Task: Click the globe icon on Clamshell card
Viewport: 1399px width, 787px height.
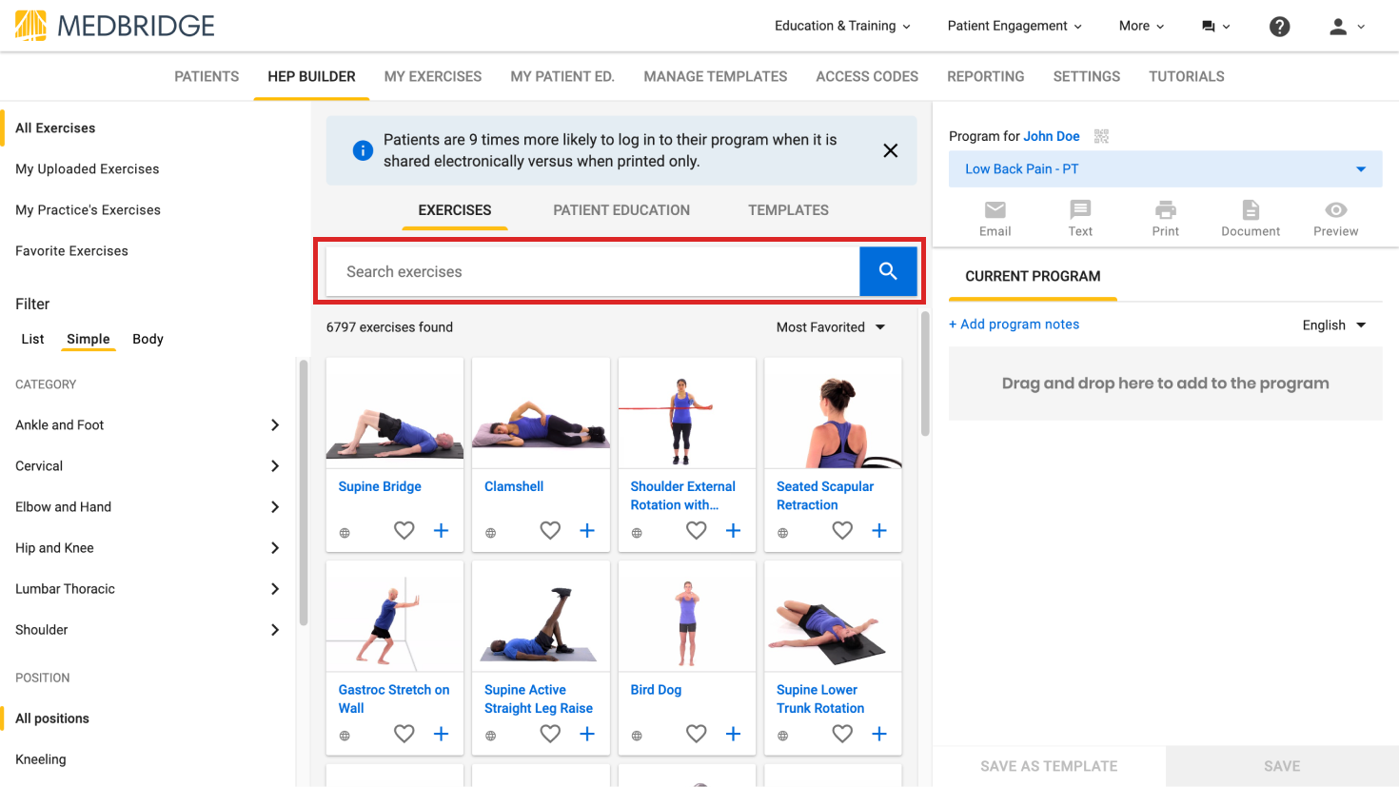Action: pos(491,533)
